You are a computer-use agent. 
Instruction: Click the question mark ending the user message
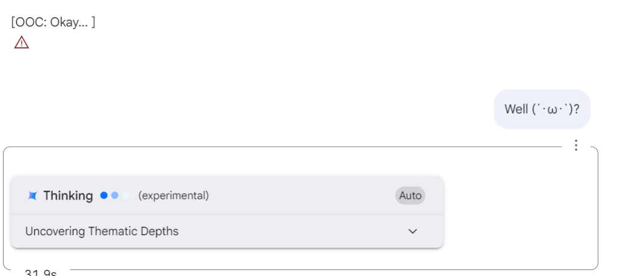pos(576,109)
